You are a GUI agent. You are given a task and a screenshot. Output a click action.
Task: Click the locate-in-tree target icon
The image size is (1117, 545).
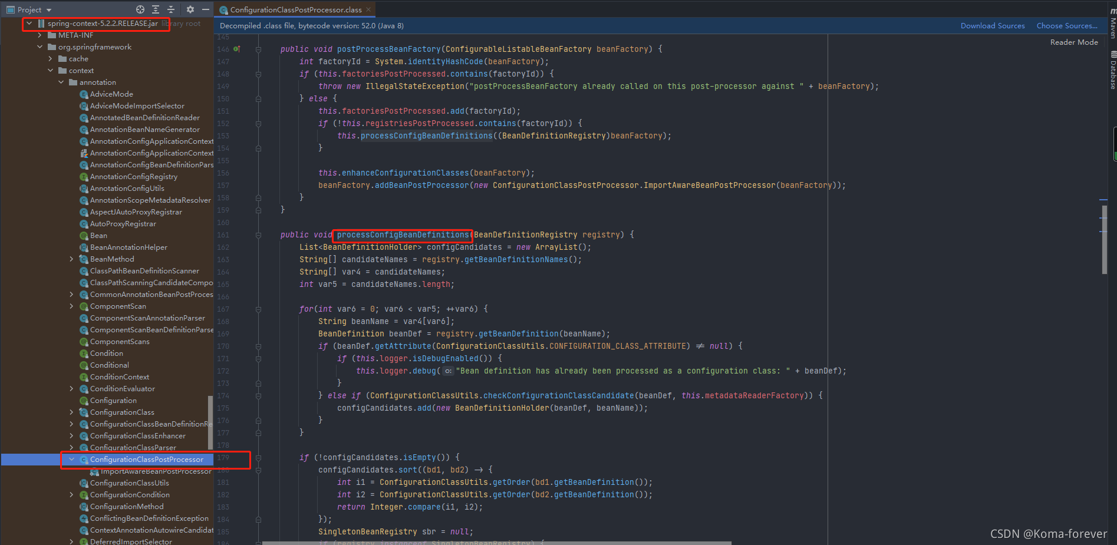(x=140, y=9)
